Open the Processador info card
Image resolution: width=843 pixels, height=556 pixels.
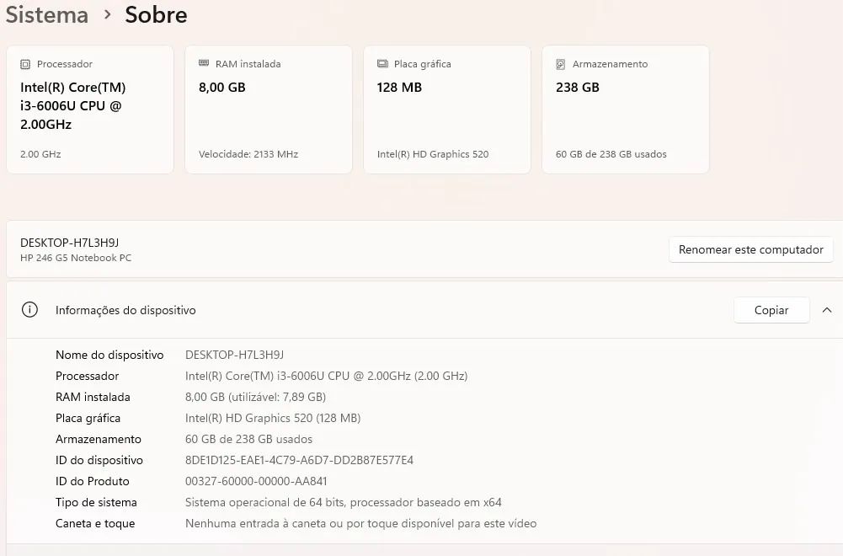point(90,110)
